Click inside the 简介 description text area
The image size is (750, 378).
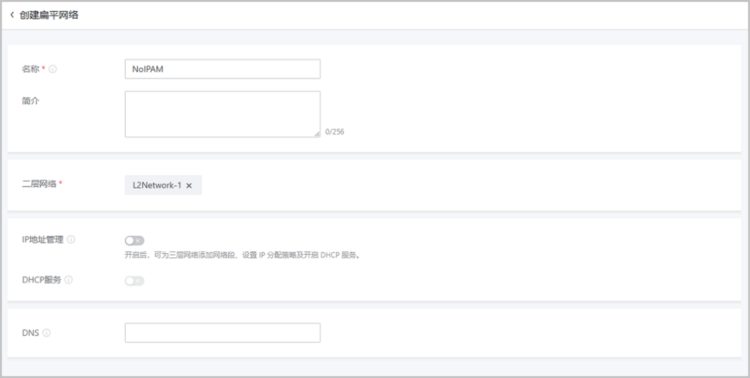pyautogui.click(x=222, y=114)
